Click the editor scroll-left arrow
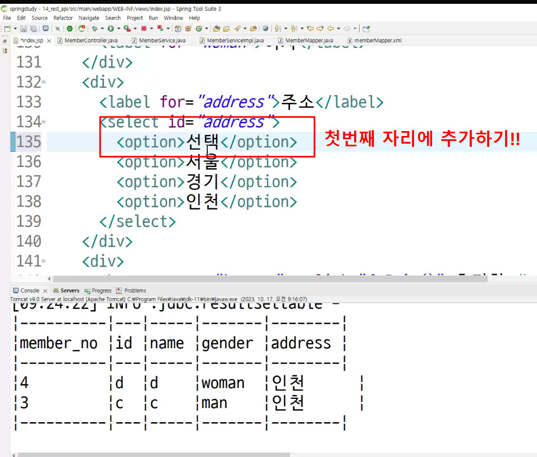This screenshot has width=537, height=457. [50, 279]
